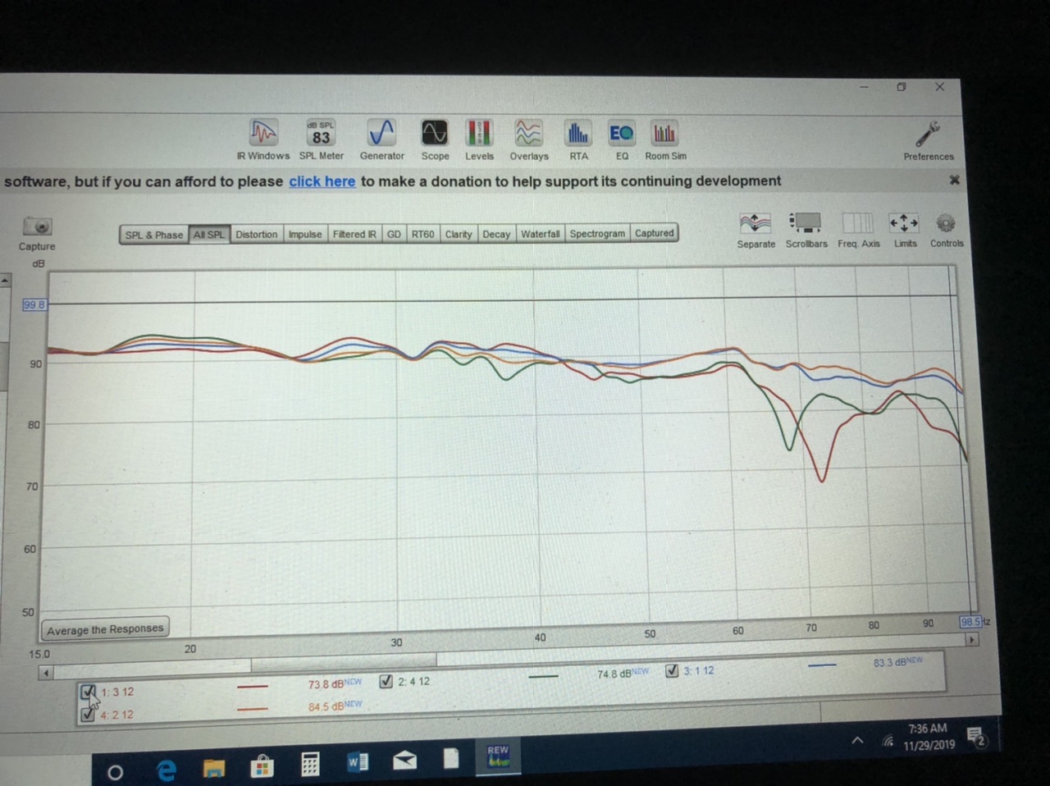
Task: Open the EQ window
Action: [621, 134]
